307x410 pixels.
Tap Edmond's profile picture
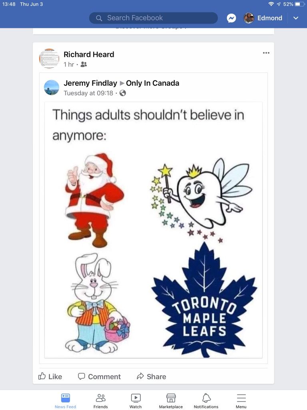click(249, 18)
